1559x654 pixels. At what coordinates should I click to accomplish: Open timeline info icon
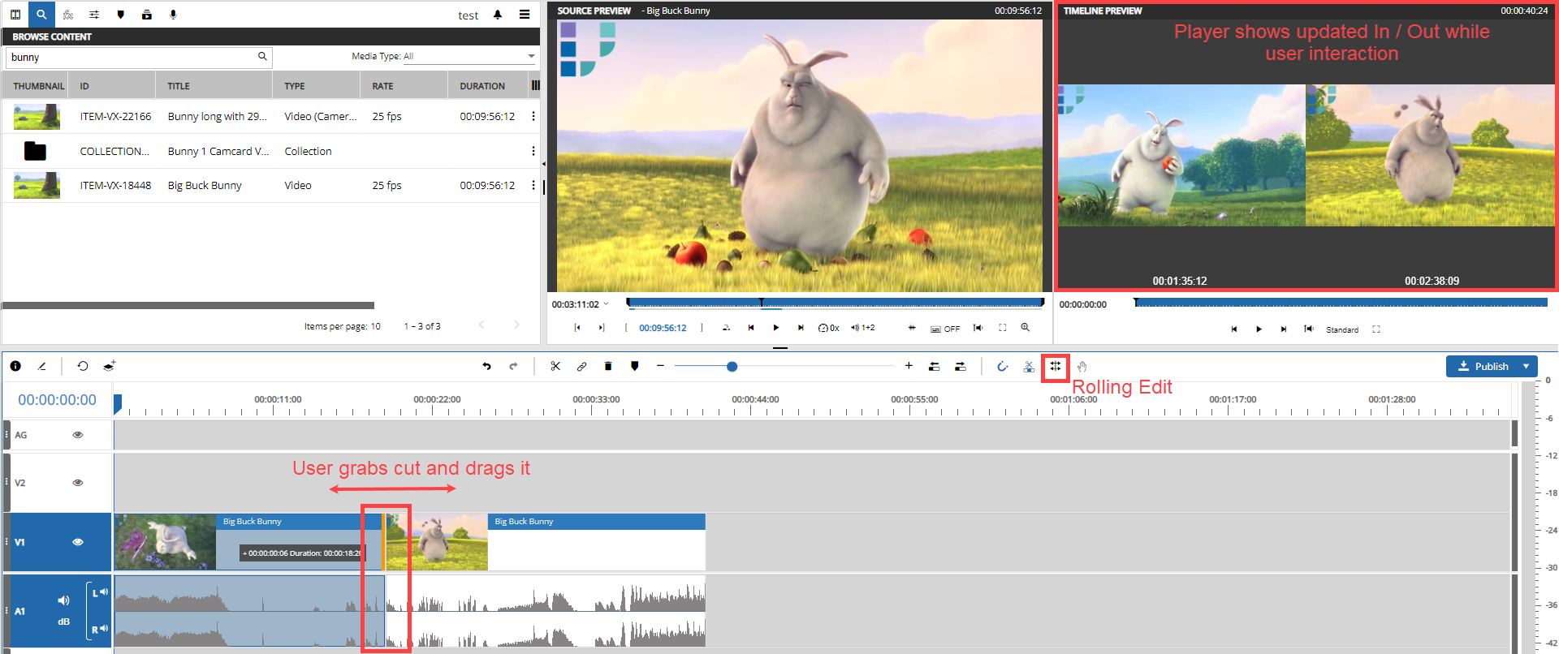(x=15, y=366)
